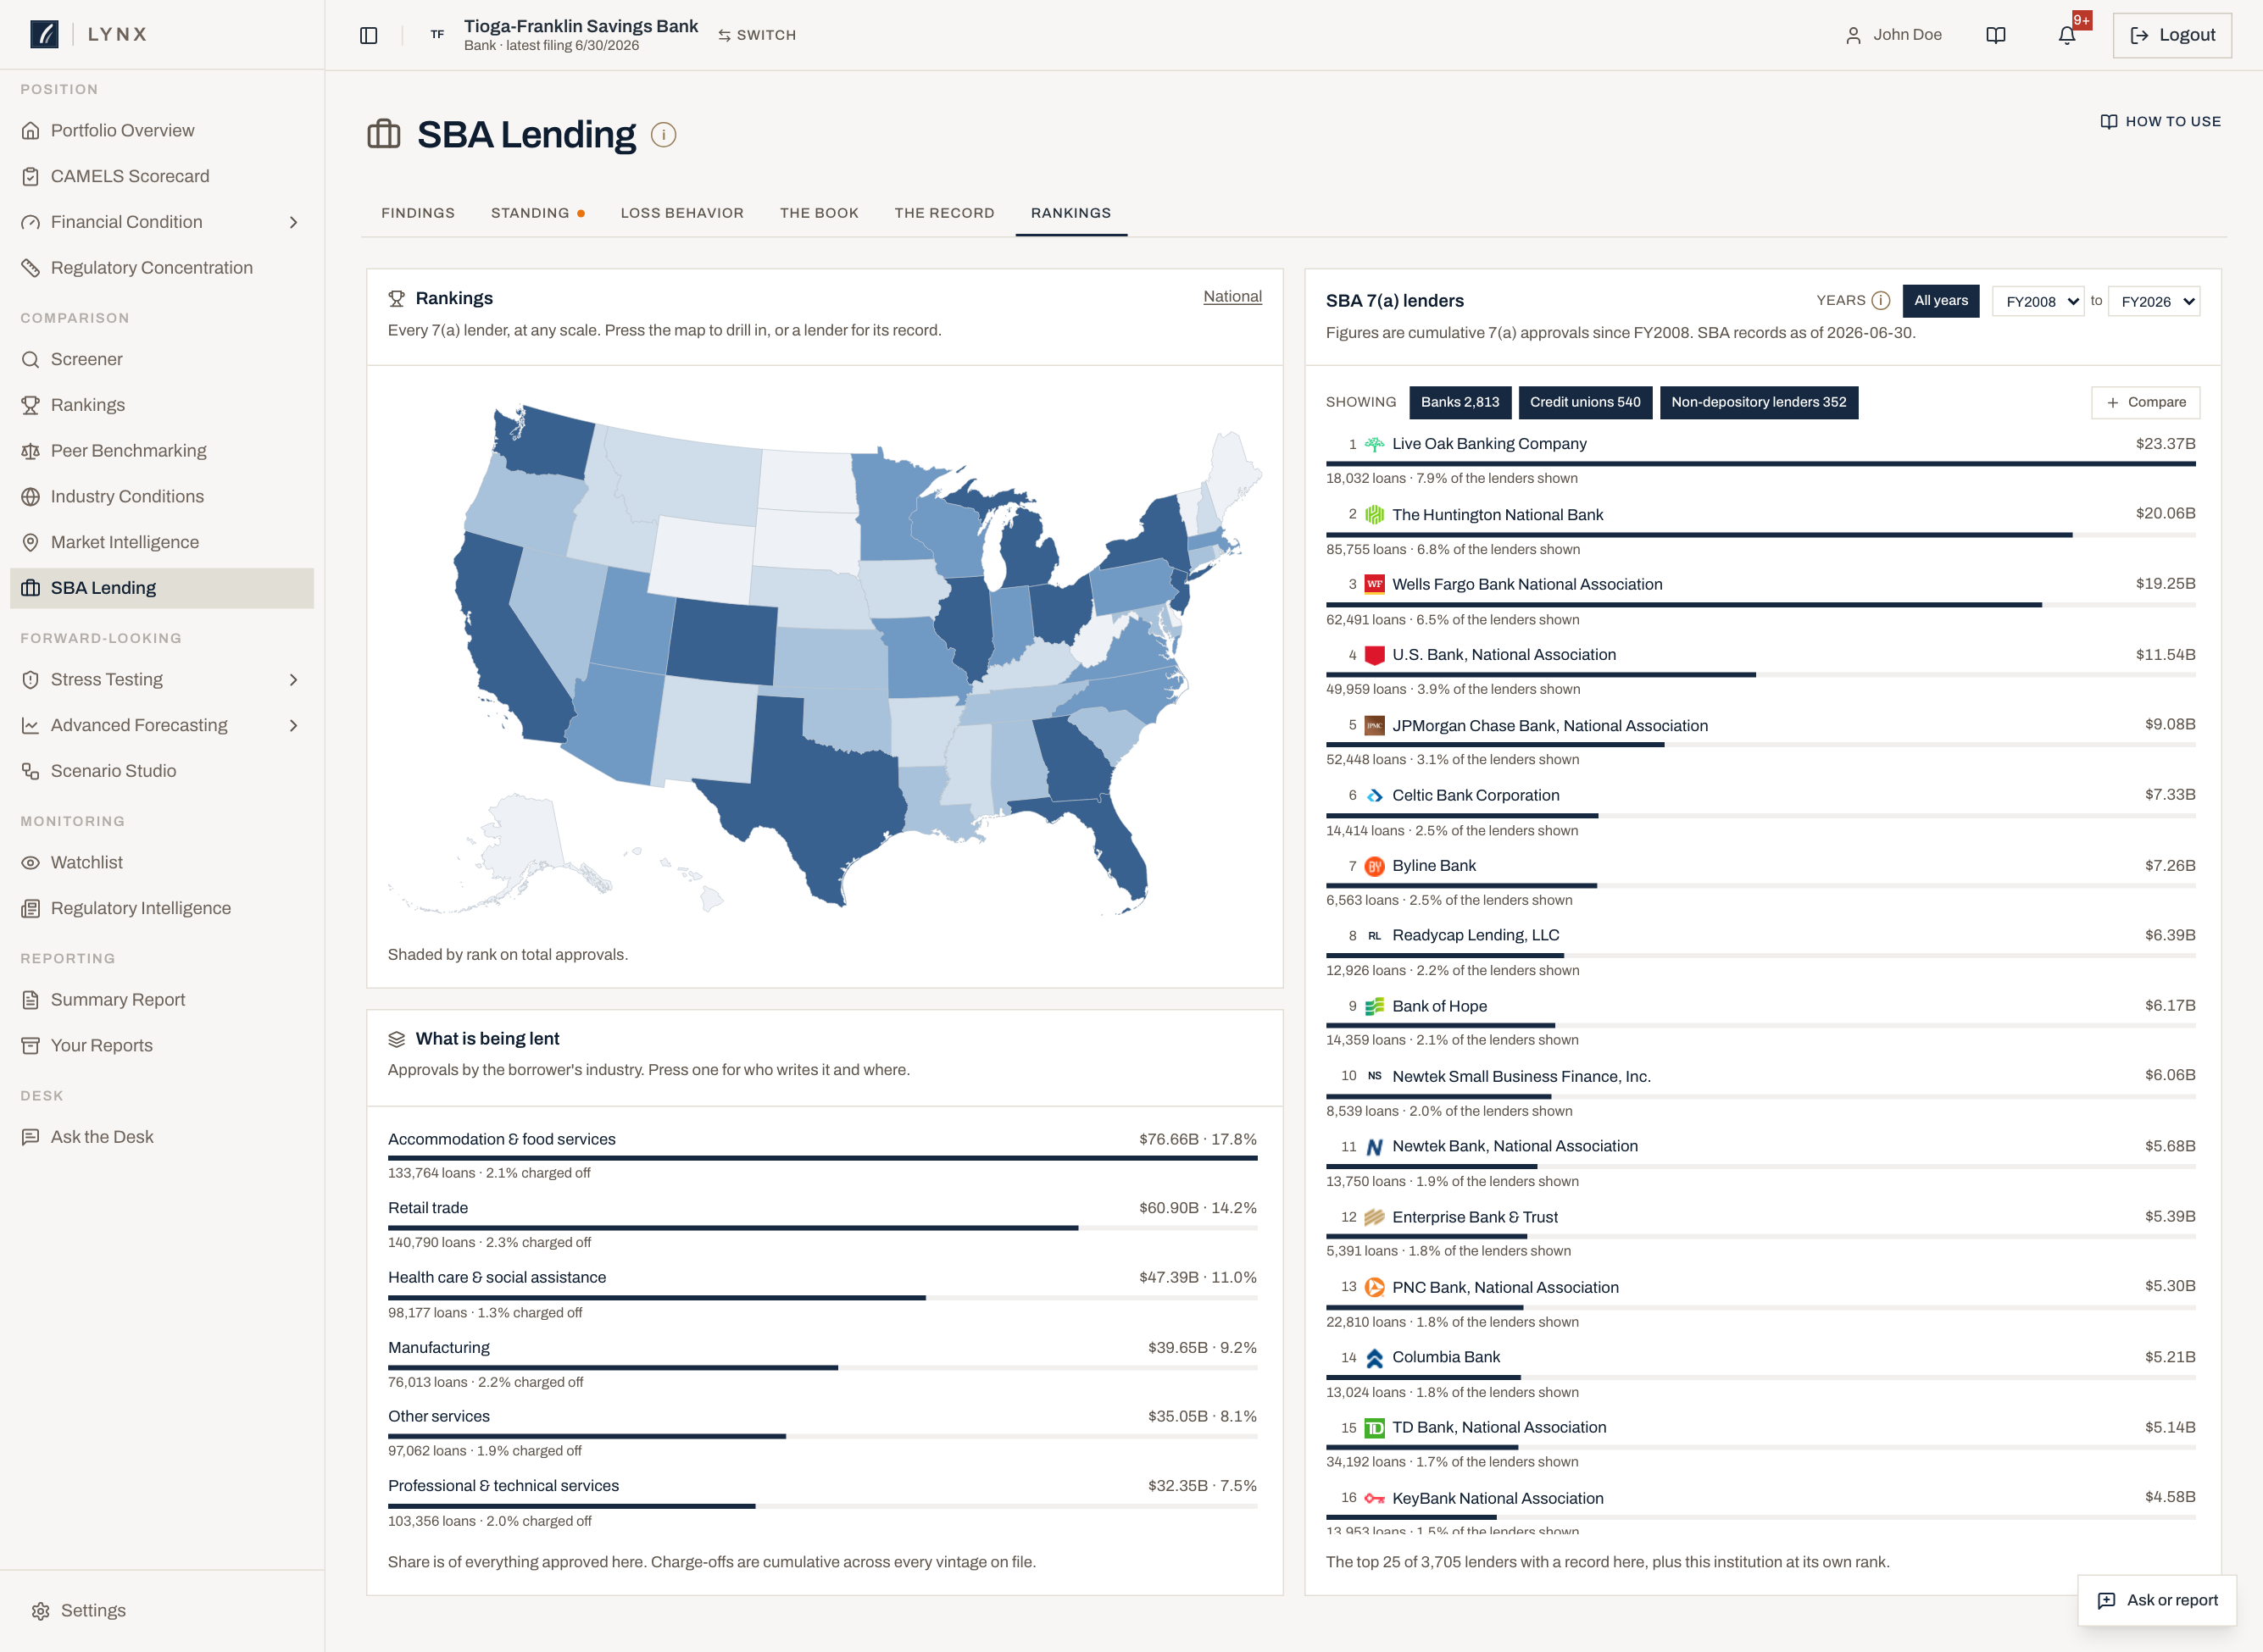Click the Wells Fargo logo icon

(1375, 585)
